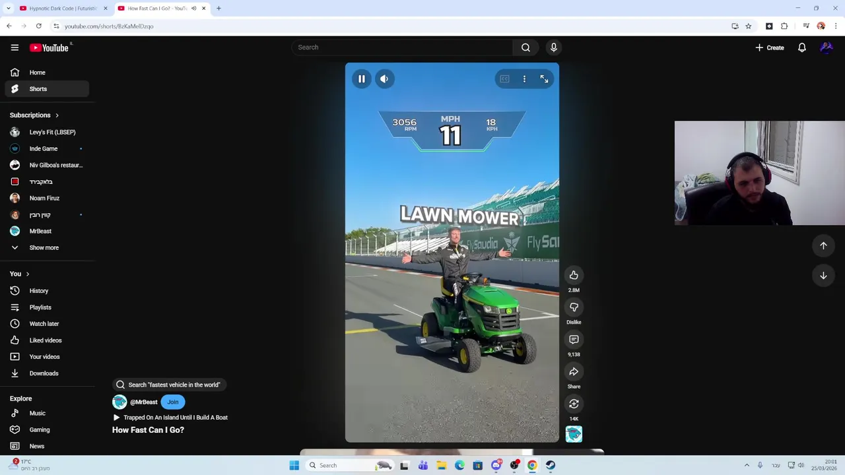Open the Short's three-dot more options menu
The image size is (845, 475).
pos(524,79)
